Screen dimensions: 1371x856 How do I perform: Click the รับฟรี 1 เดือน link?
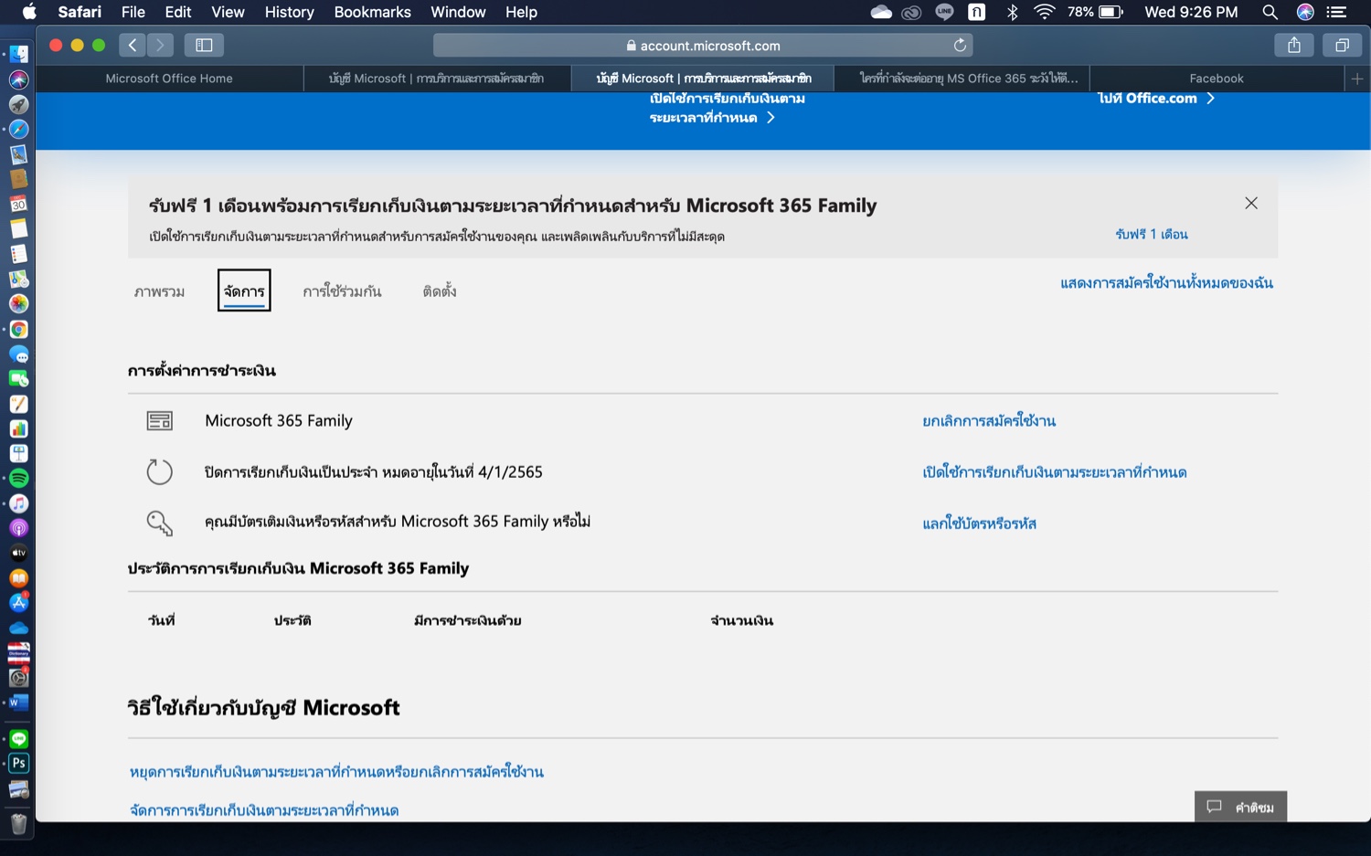coord(1152,235)
